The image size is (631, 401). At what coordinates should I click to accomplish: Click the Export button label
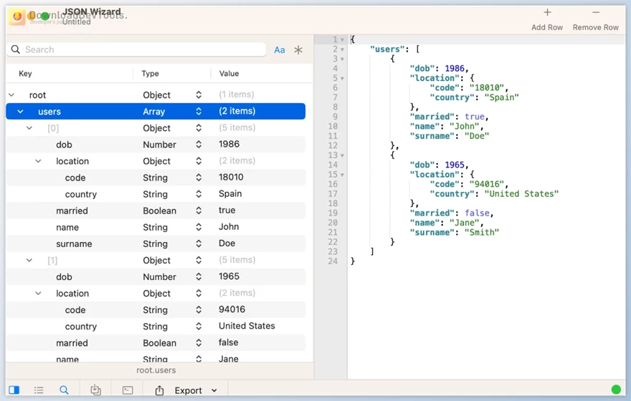point(188,390)
